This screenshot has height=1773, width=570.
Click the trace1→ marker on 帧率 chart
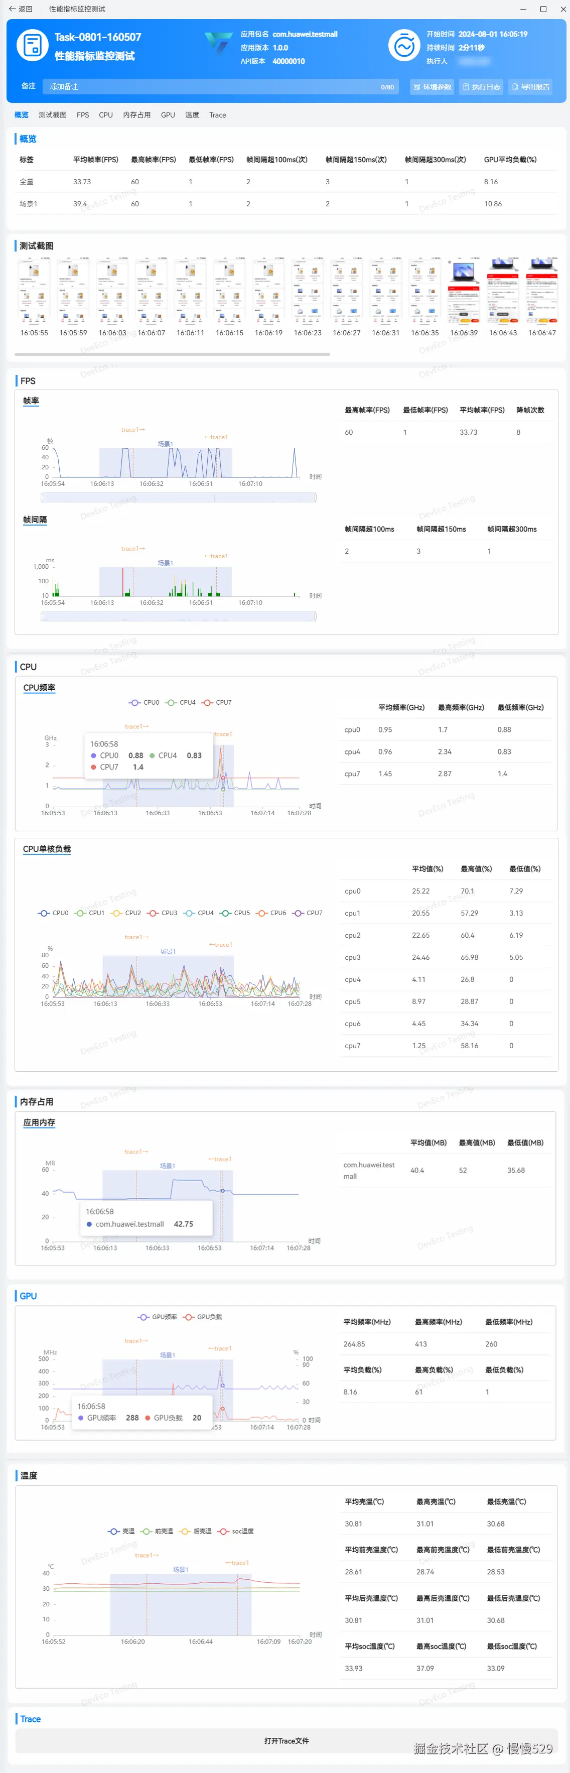coord(132,430)
